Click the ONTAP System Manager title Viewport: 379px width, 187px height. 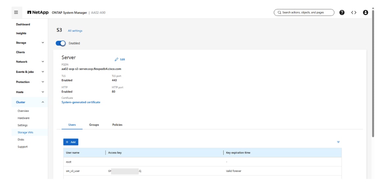(69, 12)
